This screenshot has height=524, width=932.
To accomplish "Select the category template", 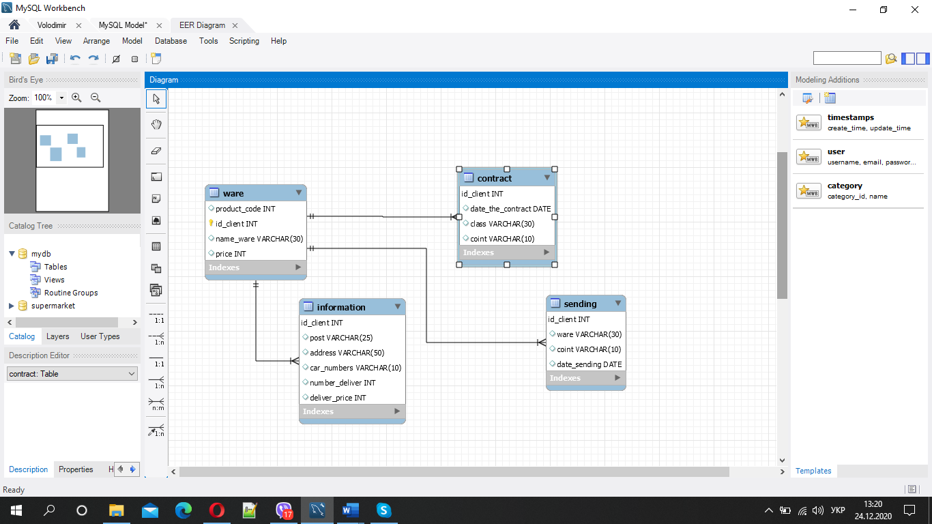I will (x=859, y=190).
